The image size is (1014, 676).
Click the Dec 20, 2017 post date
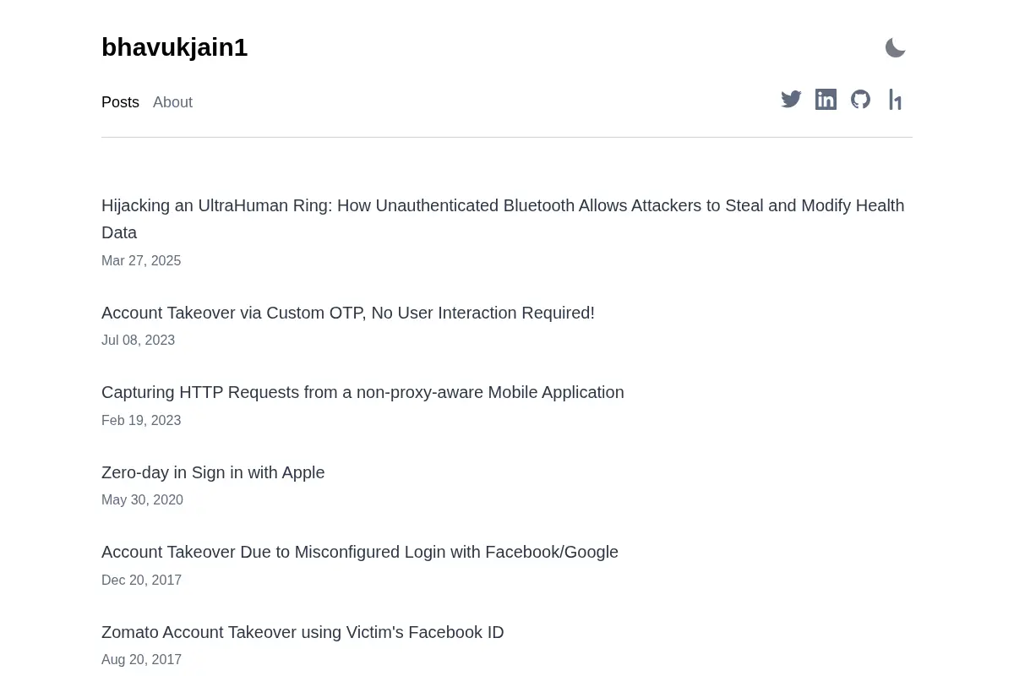pos(141,581)
